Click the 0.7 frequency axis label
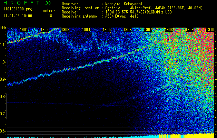 coord(3,114)
